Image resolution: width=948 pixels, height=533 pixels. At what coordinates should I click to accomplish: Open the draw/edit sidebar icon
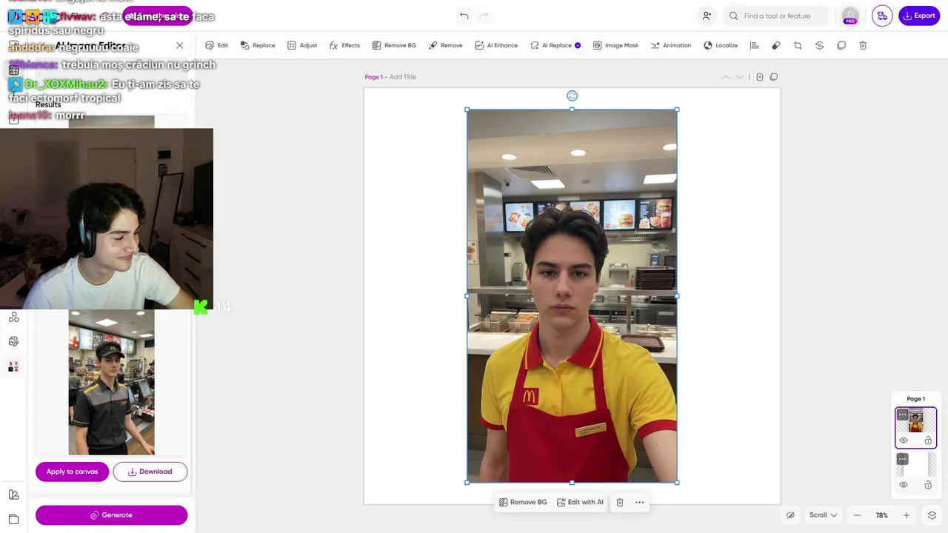click(13, 342)
